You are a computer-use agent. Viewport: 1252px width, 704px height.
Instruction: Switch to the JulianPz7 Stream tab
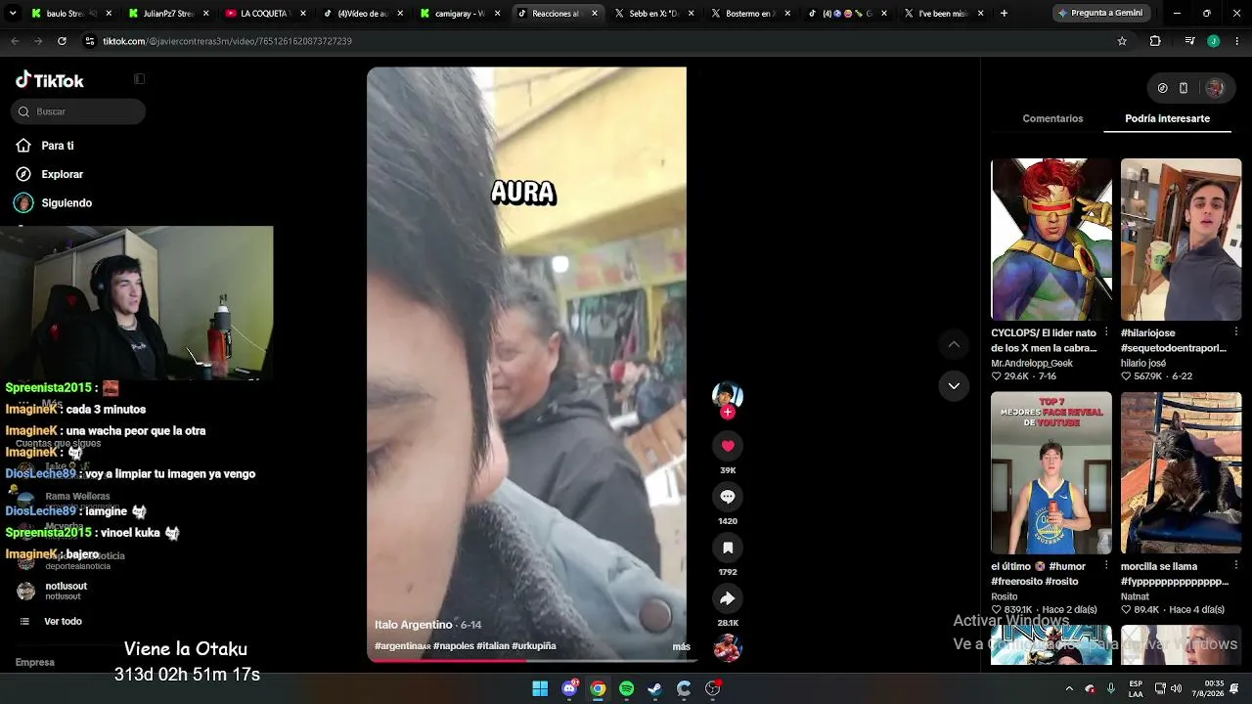click(x=167, y=14)
